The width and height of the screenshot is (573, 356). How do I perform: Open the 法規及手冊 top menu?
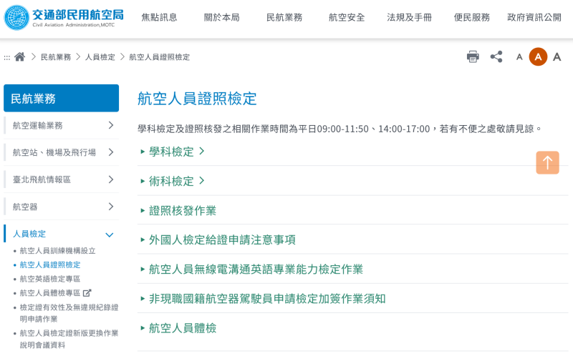pyautogui.click(x=409, y=18)
